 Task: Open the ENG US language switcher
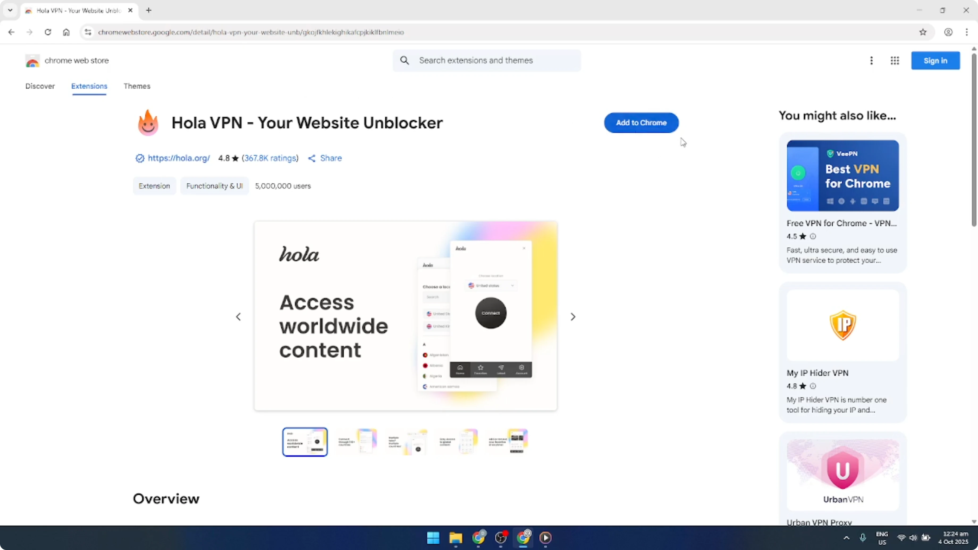point(882,538)
